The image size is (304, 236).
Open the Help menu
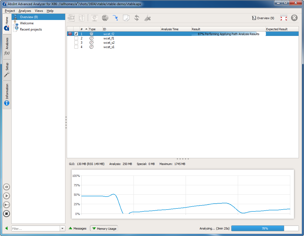point(50,11)
